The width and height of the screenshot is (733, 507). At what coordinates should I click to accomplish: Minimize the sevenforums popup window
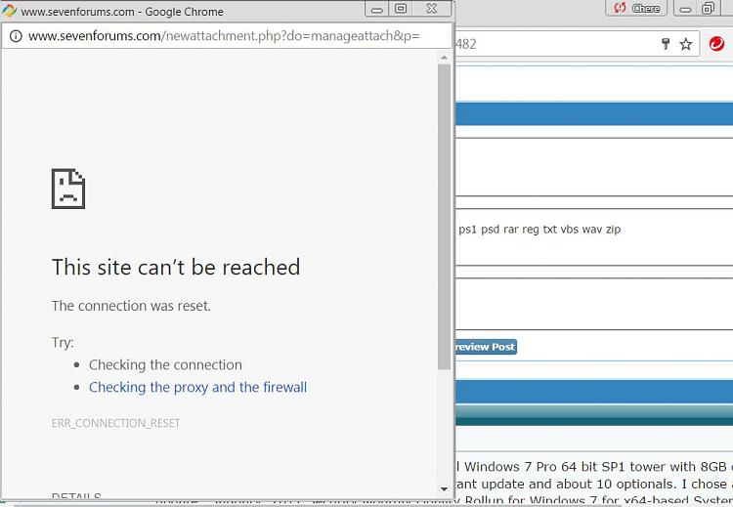[x=377, y=9]
